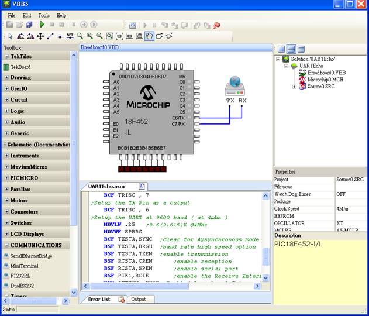Switch to the Output tab
The width and height of the screenshot is (369, 316).
tap(139, 299)
